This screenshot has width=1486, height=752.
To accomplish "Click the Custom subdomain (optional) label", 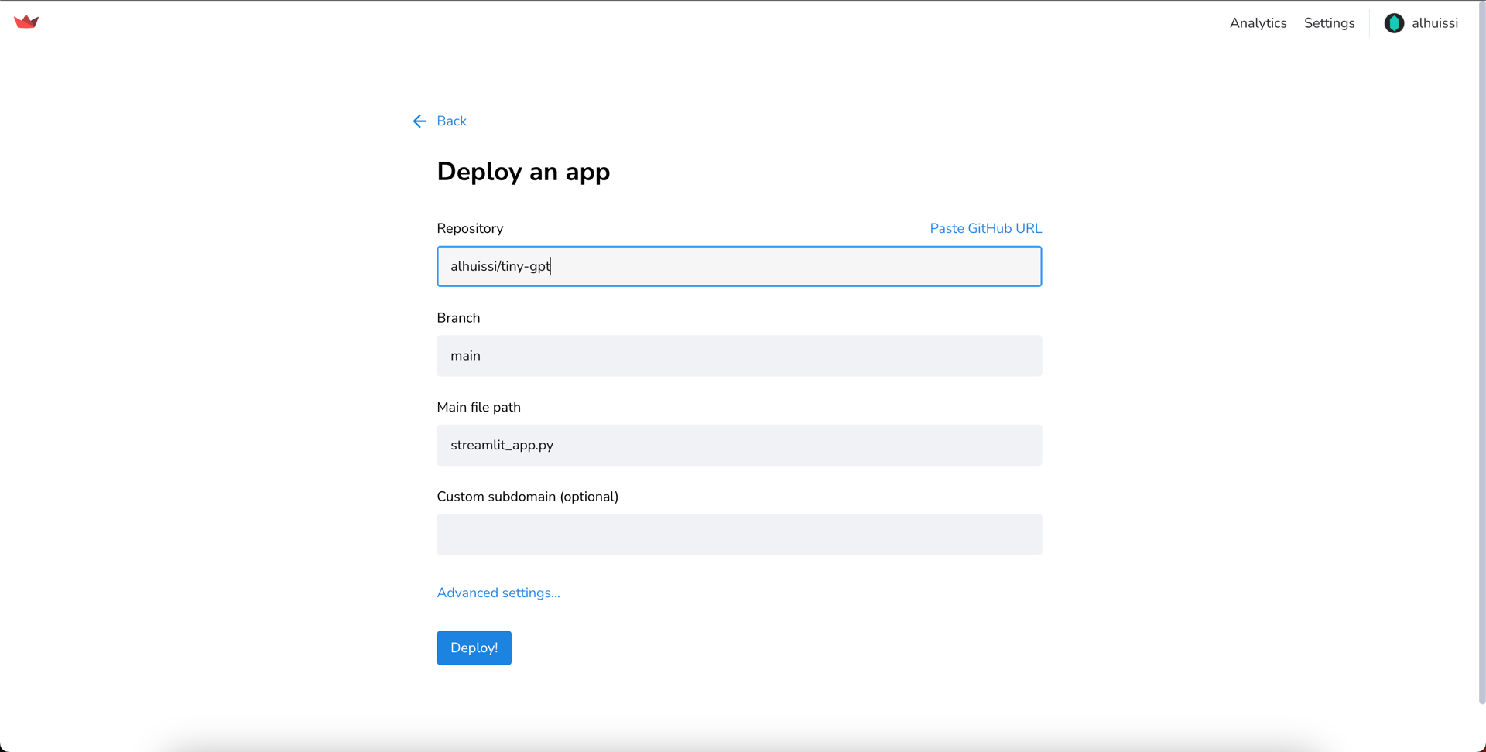I will click(x=527, y=497).
